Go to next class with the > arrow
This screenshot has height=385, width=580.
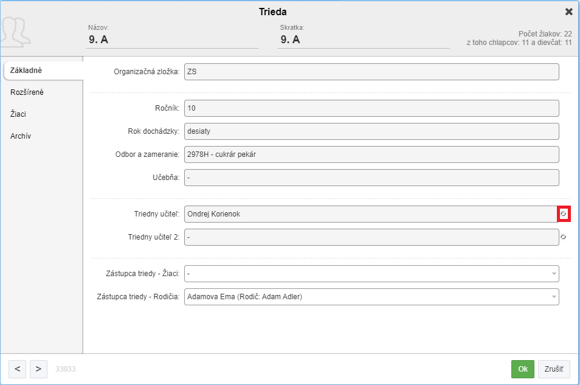point(38,369)
